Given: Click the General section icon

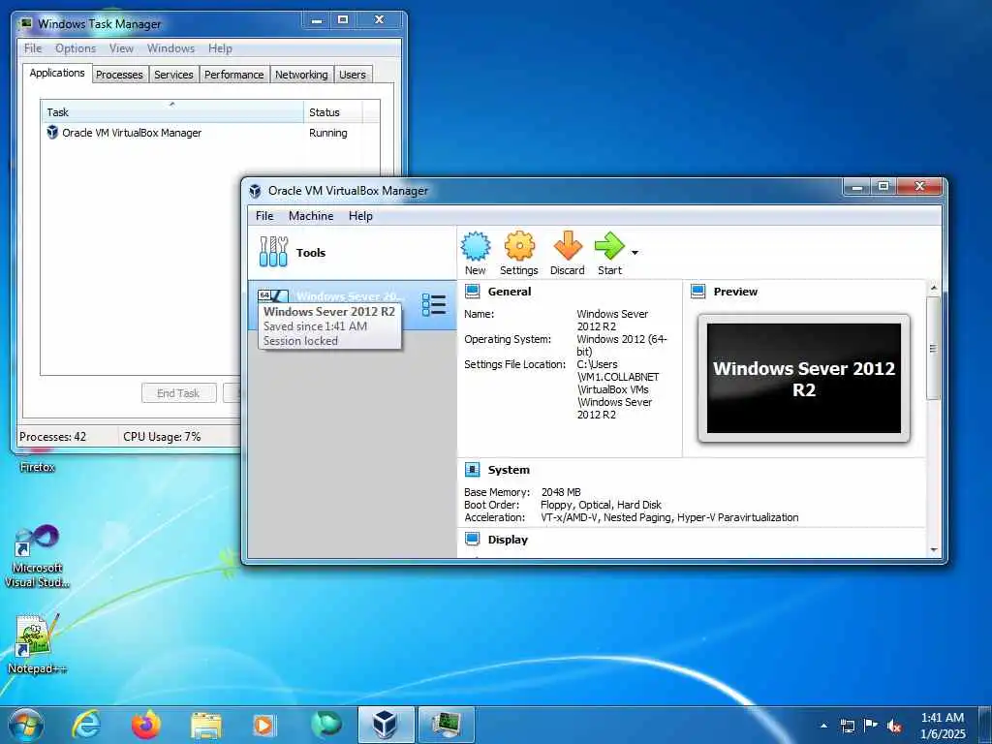Looking at the screenshot, I should 472,292.
